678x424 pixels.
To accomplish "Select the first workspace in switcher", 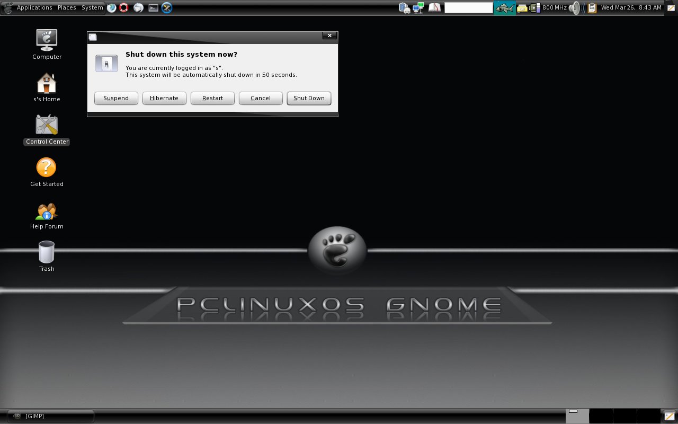I will (577, 416).
